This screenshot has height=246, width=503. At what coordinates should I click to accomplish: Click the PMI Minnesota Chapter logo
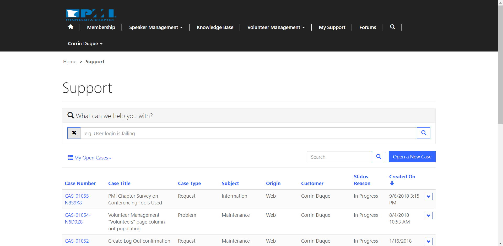coord(91,15)
